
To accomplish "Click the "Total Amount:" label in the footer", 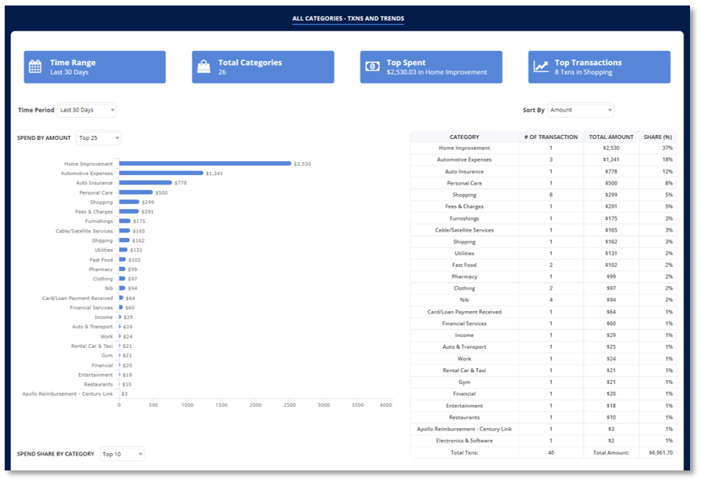I will tap(612, 453).
